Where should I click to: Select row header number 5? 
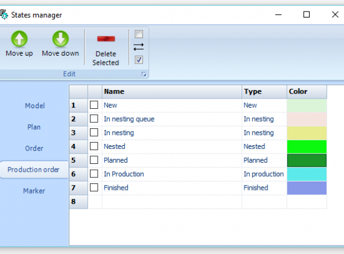[x=78, y=160]
